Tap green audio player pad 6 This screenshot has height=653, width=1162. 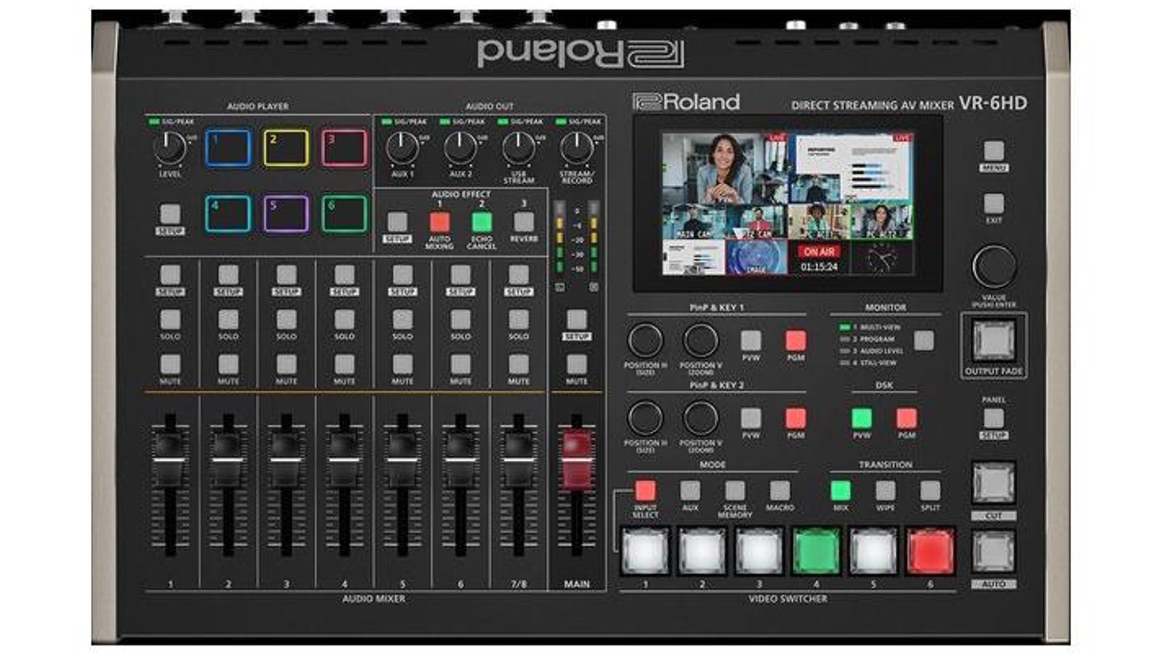click(x=344, y=213)
